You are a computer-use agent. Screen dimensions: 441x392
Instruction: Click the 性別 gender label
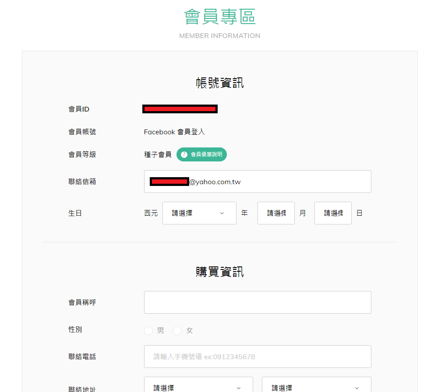pos(75,329)
